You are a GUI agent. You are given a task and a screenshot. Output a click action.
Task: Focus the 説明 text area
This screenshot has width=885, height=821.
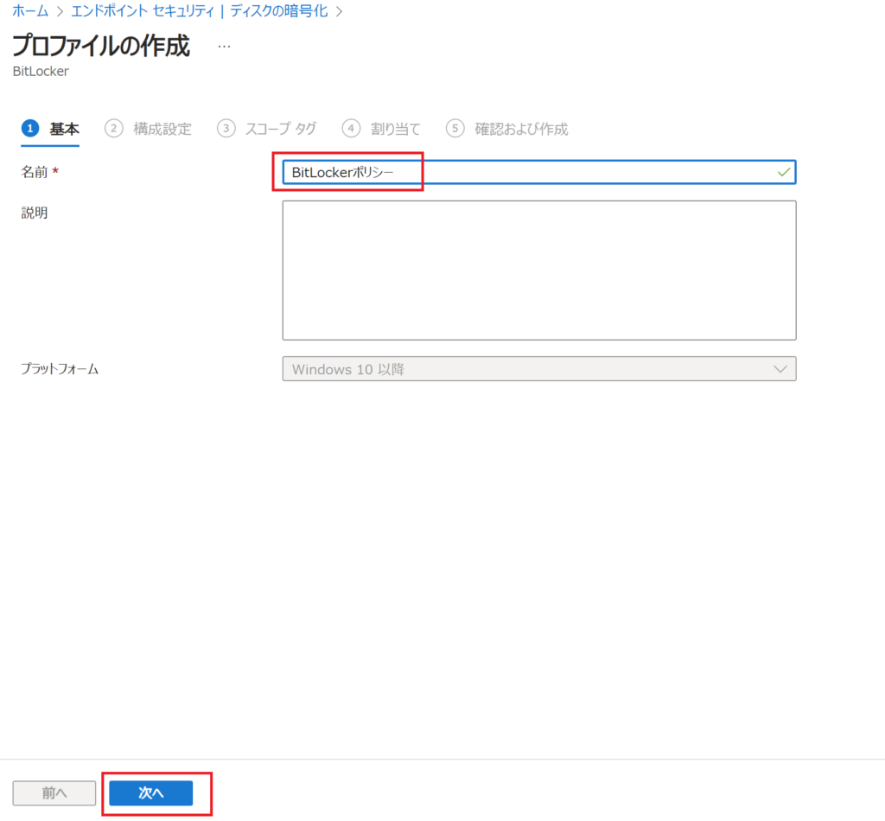(538, 270)
